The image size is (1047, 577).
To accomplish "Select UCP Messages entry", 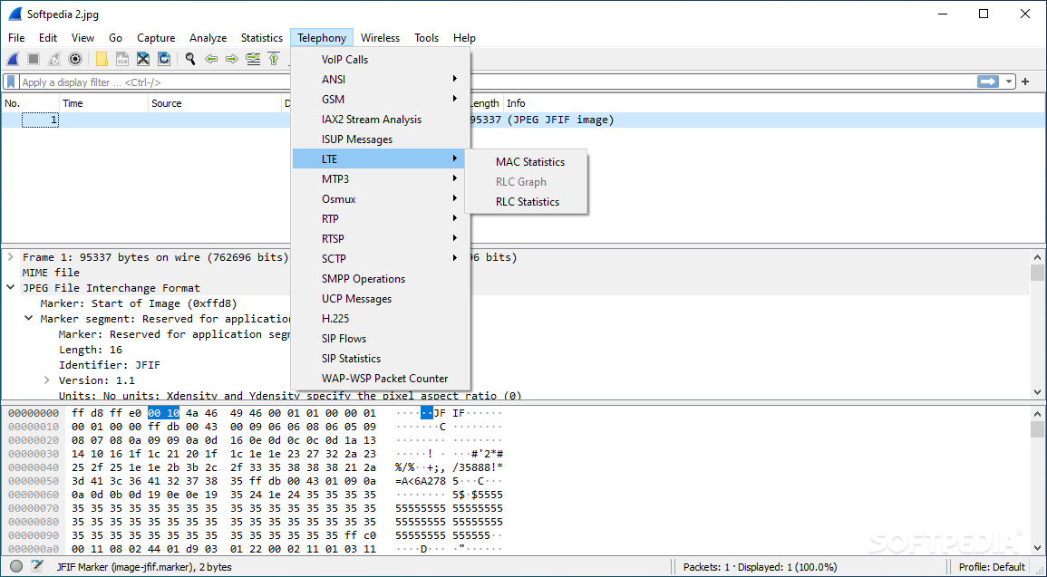I will [381, 299].
